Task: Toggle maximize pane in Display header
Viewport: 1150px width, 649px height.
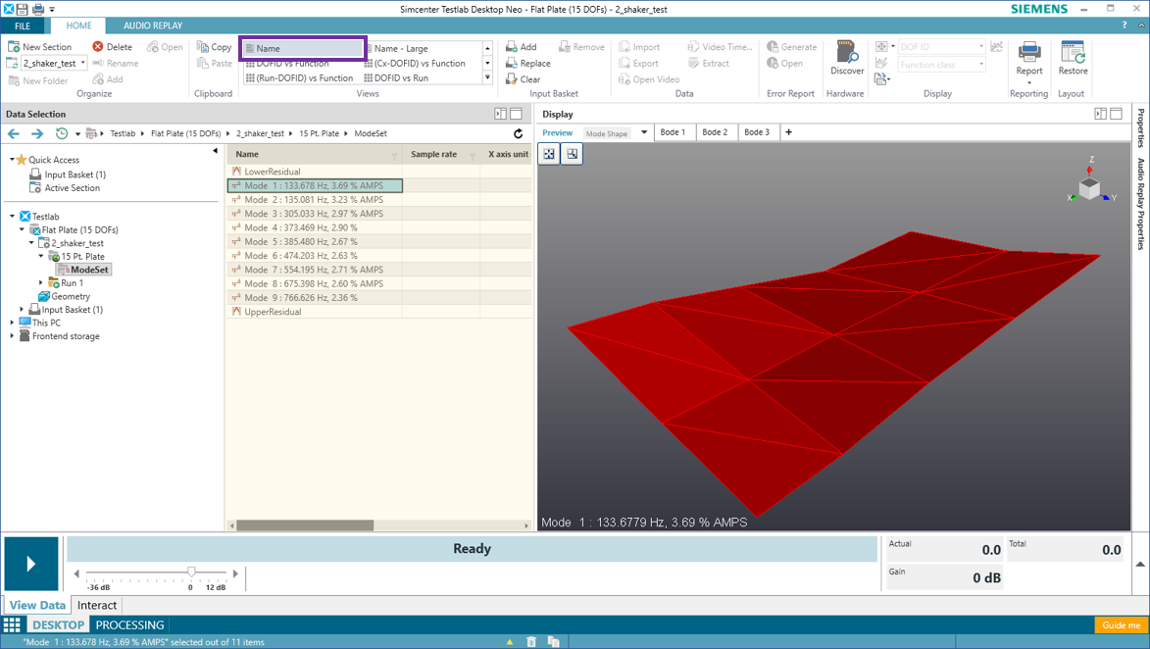Action: 1116,114
